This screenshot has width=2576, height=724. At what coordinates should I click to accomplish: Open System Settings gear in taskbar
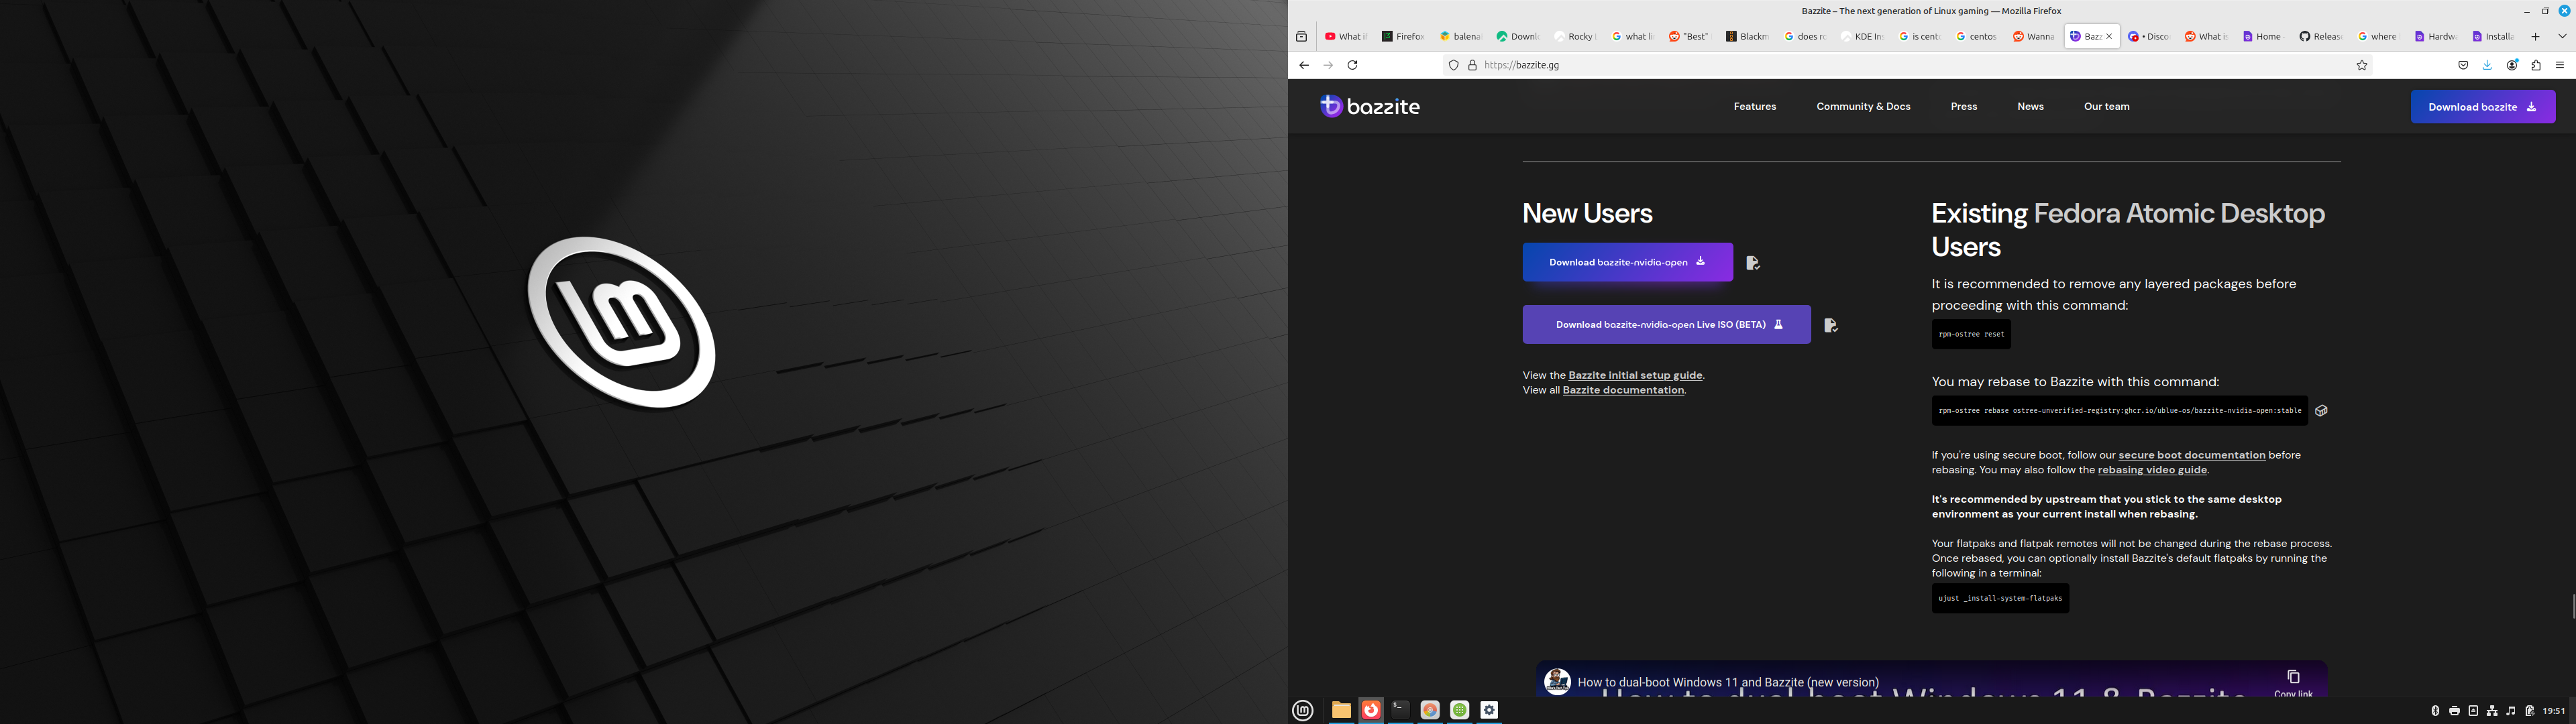1489,710
